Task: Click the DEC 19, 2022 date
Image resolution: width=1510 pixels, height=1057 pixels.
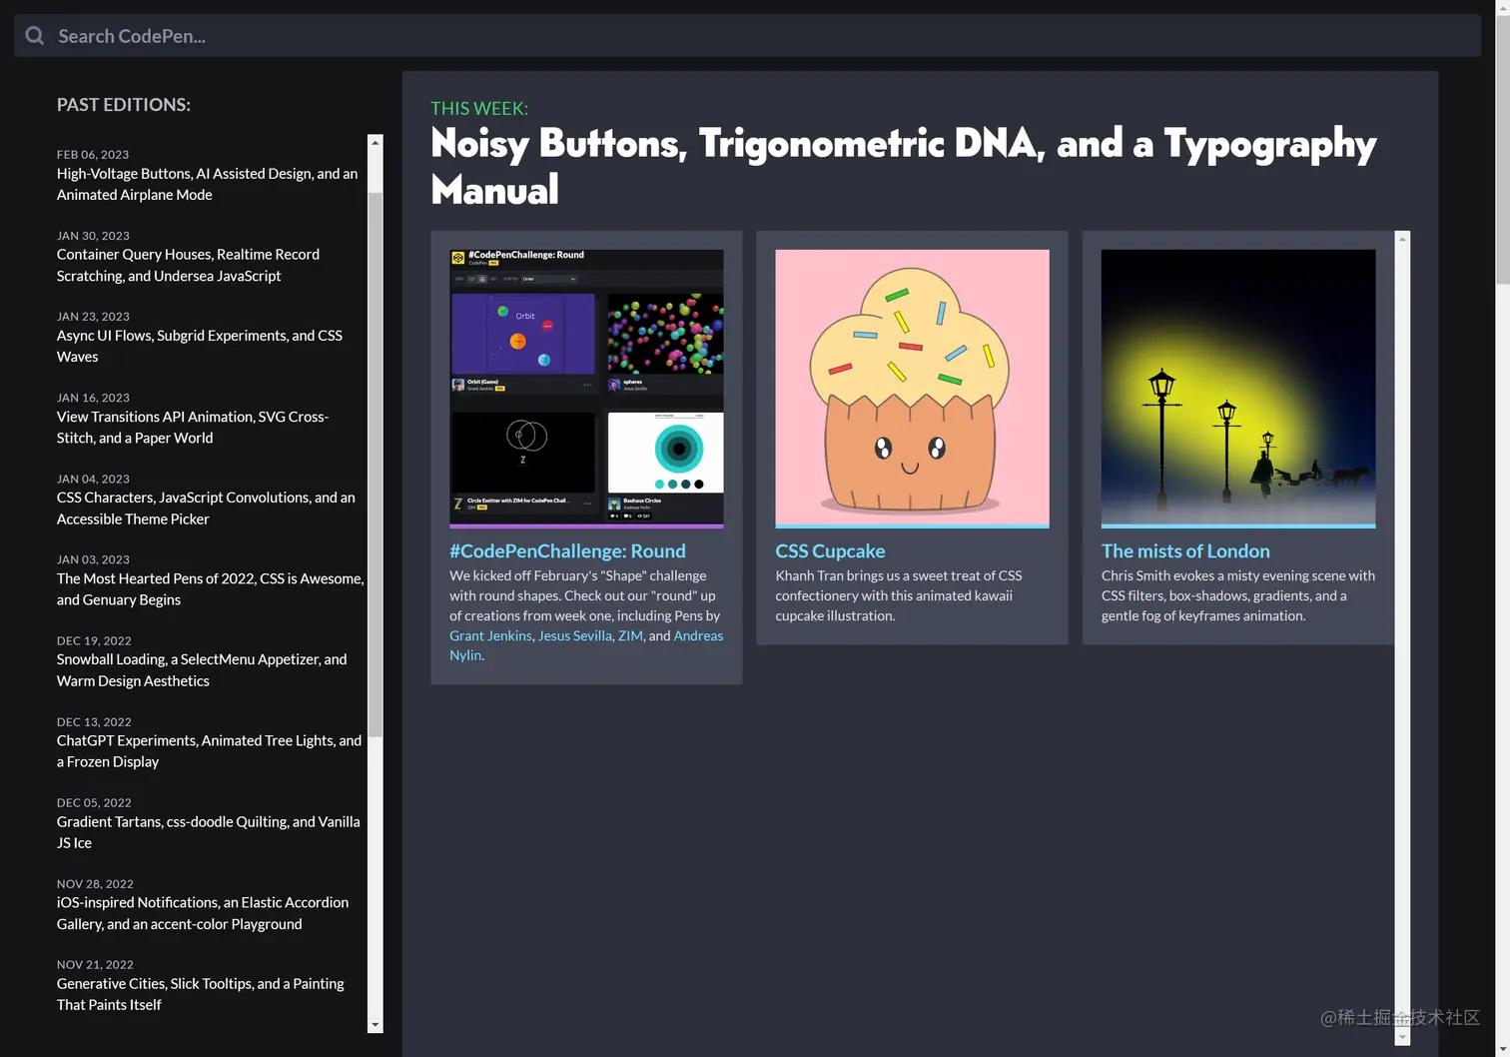Action: (x=94, y=640)
